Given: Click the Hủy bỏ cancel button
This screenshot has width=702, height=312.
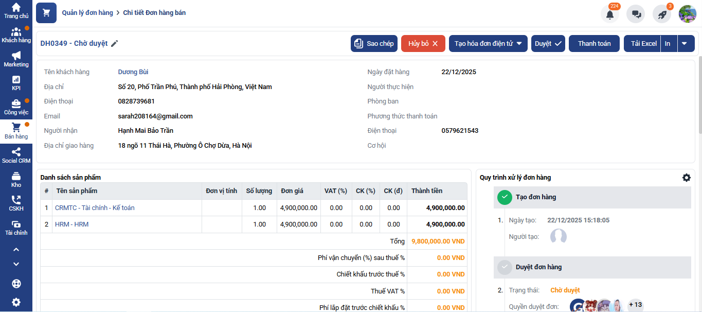Looking at the screenshot, I should (423, 44).
